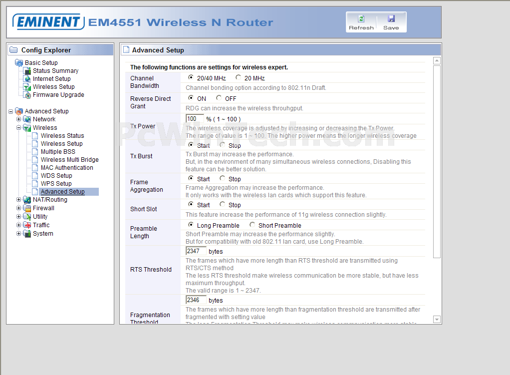Select 20 MHz channel bandwidth
Viewport: 510px width, 375px height.
coord(239,77)
